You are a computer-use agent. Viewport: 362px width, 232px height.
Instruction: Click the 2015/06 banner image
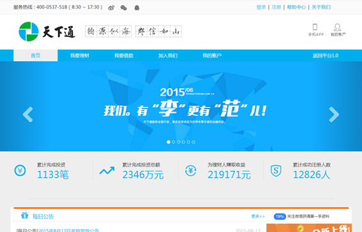tap(181, 106)
